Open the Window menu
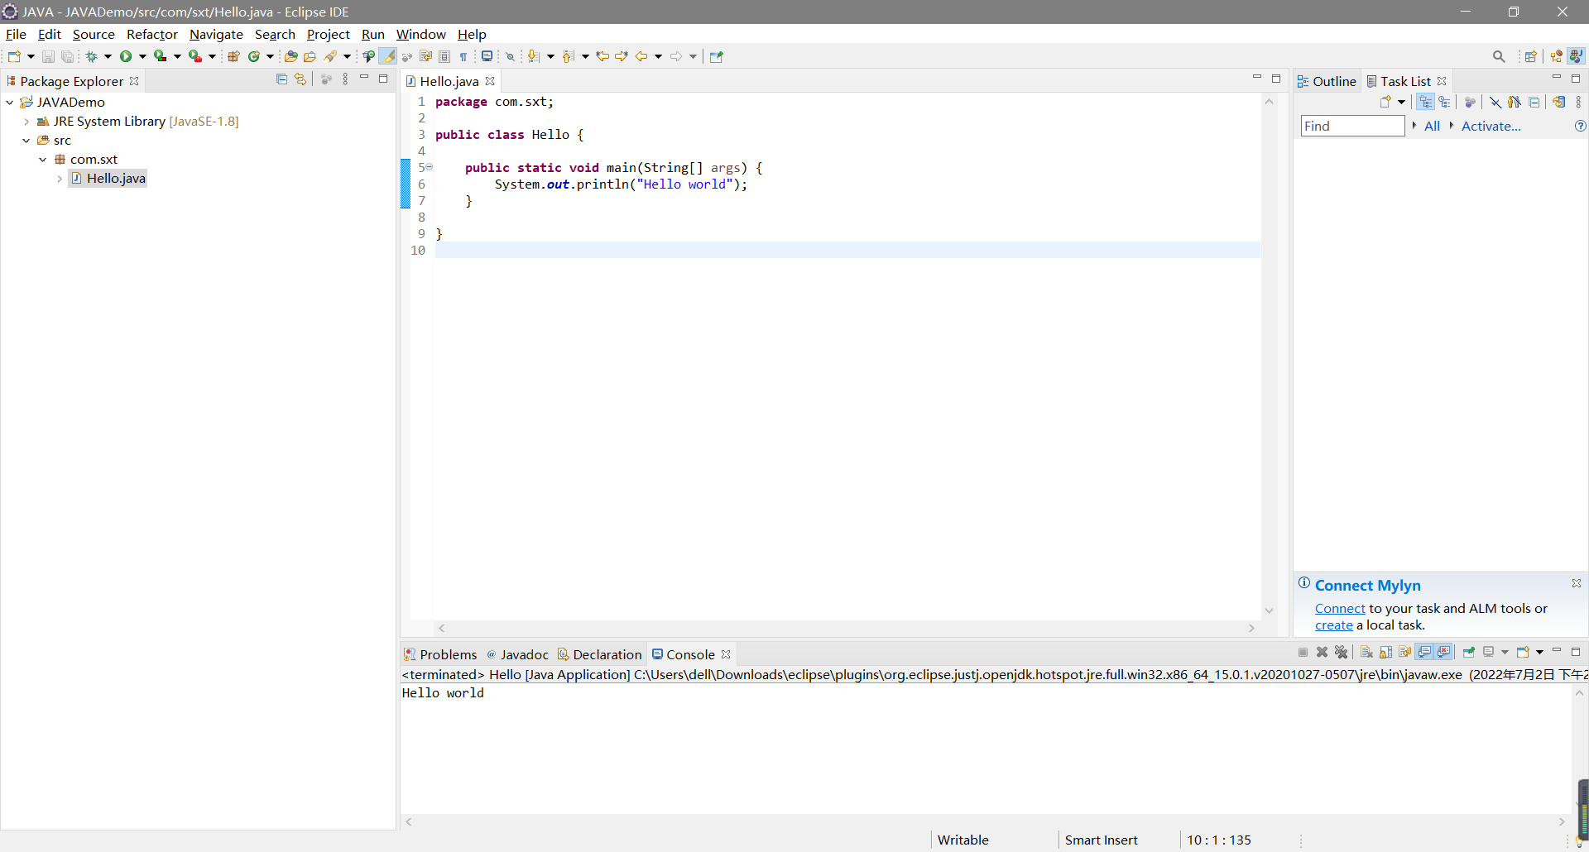Viewport: 1589px width, 852px height. click(421, 34)
